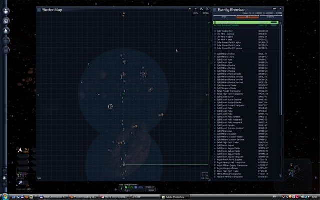
Task: Click scroll-down arrow at bottom of ship list
Action: tap(281, 176)
